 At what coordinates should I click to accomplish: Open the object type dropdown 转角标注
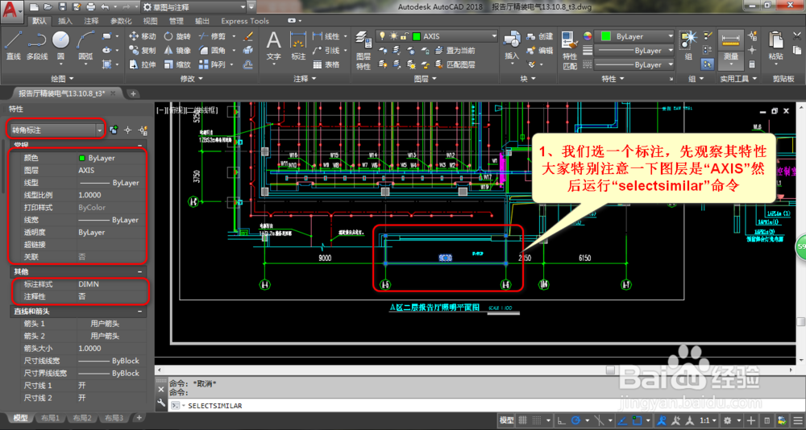point(56,130)
